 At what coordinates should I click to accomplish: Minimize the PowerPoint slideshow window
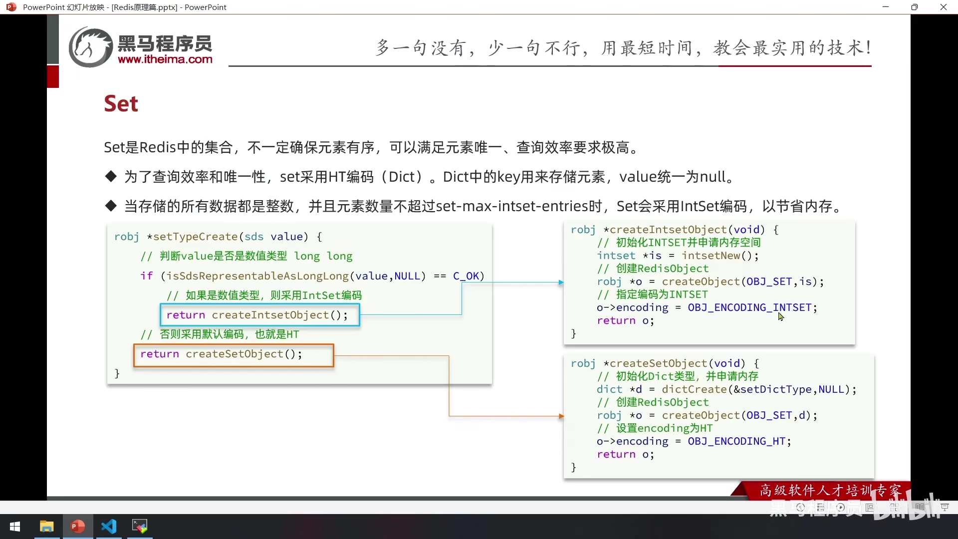(x=886, y=7)
